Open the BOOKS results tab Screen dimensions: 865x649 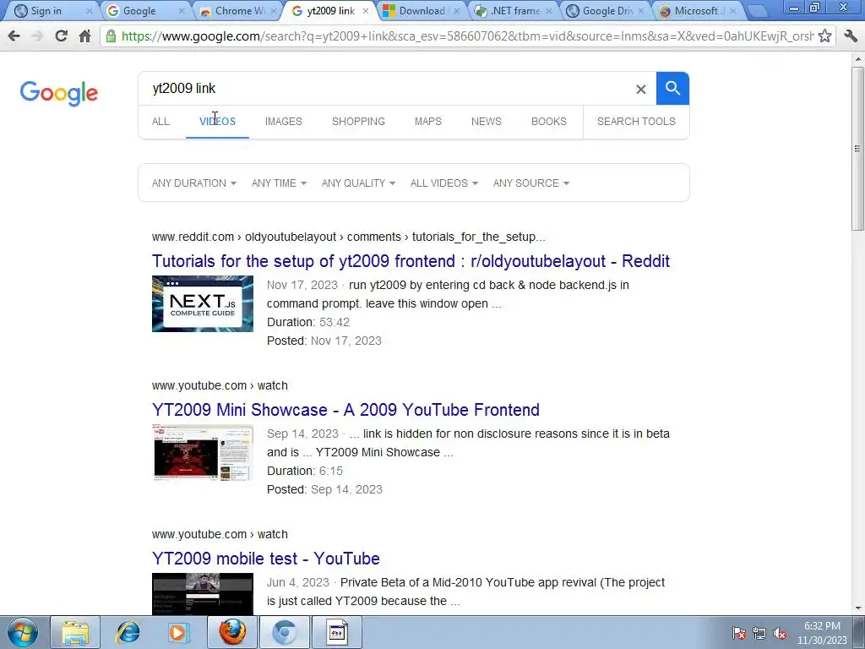(549, 122)
